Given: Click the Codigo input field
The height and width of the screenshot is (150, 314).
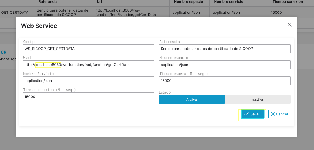Looking at the screenshot, I should click(x=88, y=49).
